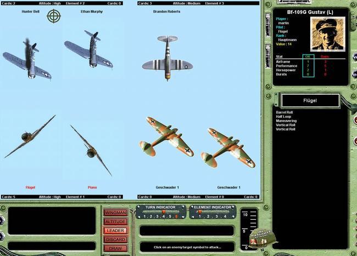This screenshot has width=357, height=256.
Task: Click the Horsepower stat row
Action: click(x=310, y=70)
